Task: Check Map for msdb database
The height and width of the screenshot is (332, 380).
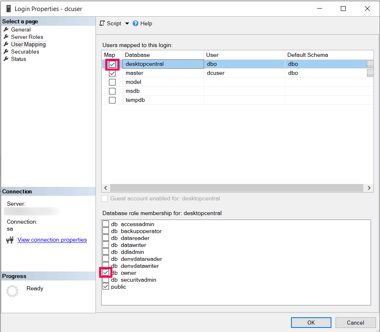Action: point(112,91)
